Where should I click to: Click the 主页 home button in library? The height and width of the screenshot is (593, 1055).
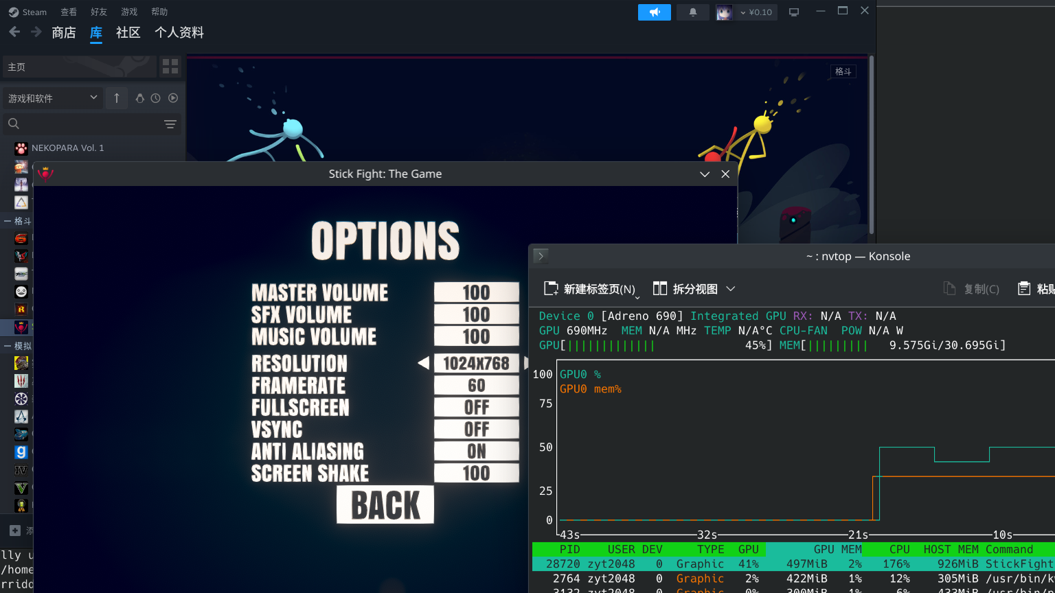coord(79,67)
